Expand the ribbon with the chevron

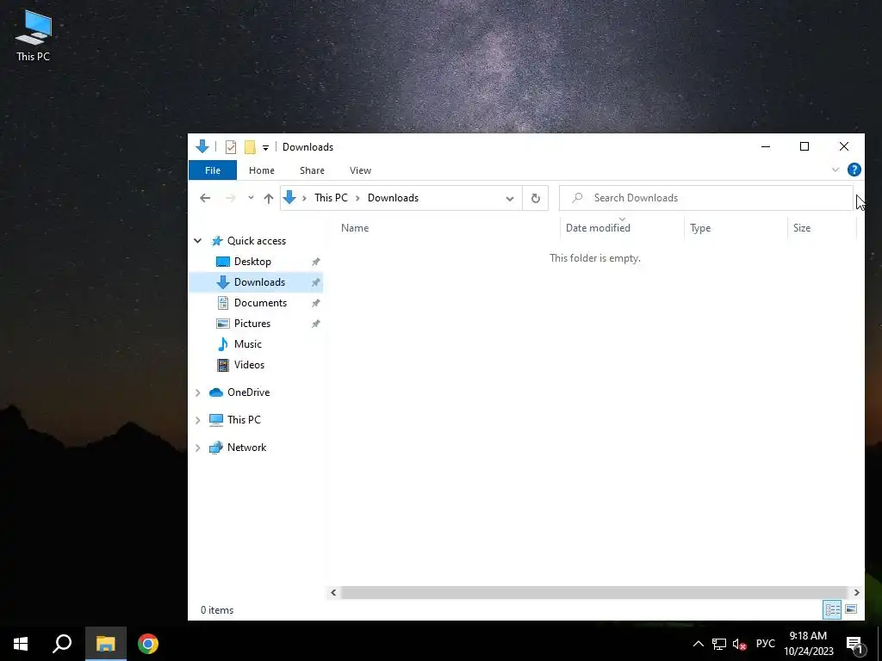point(835,170)
